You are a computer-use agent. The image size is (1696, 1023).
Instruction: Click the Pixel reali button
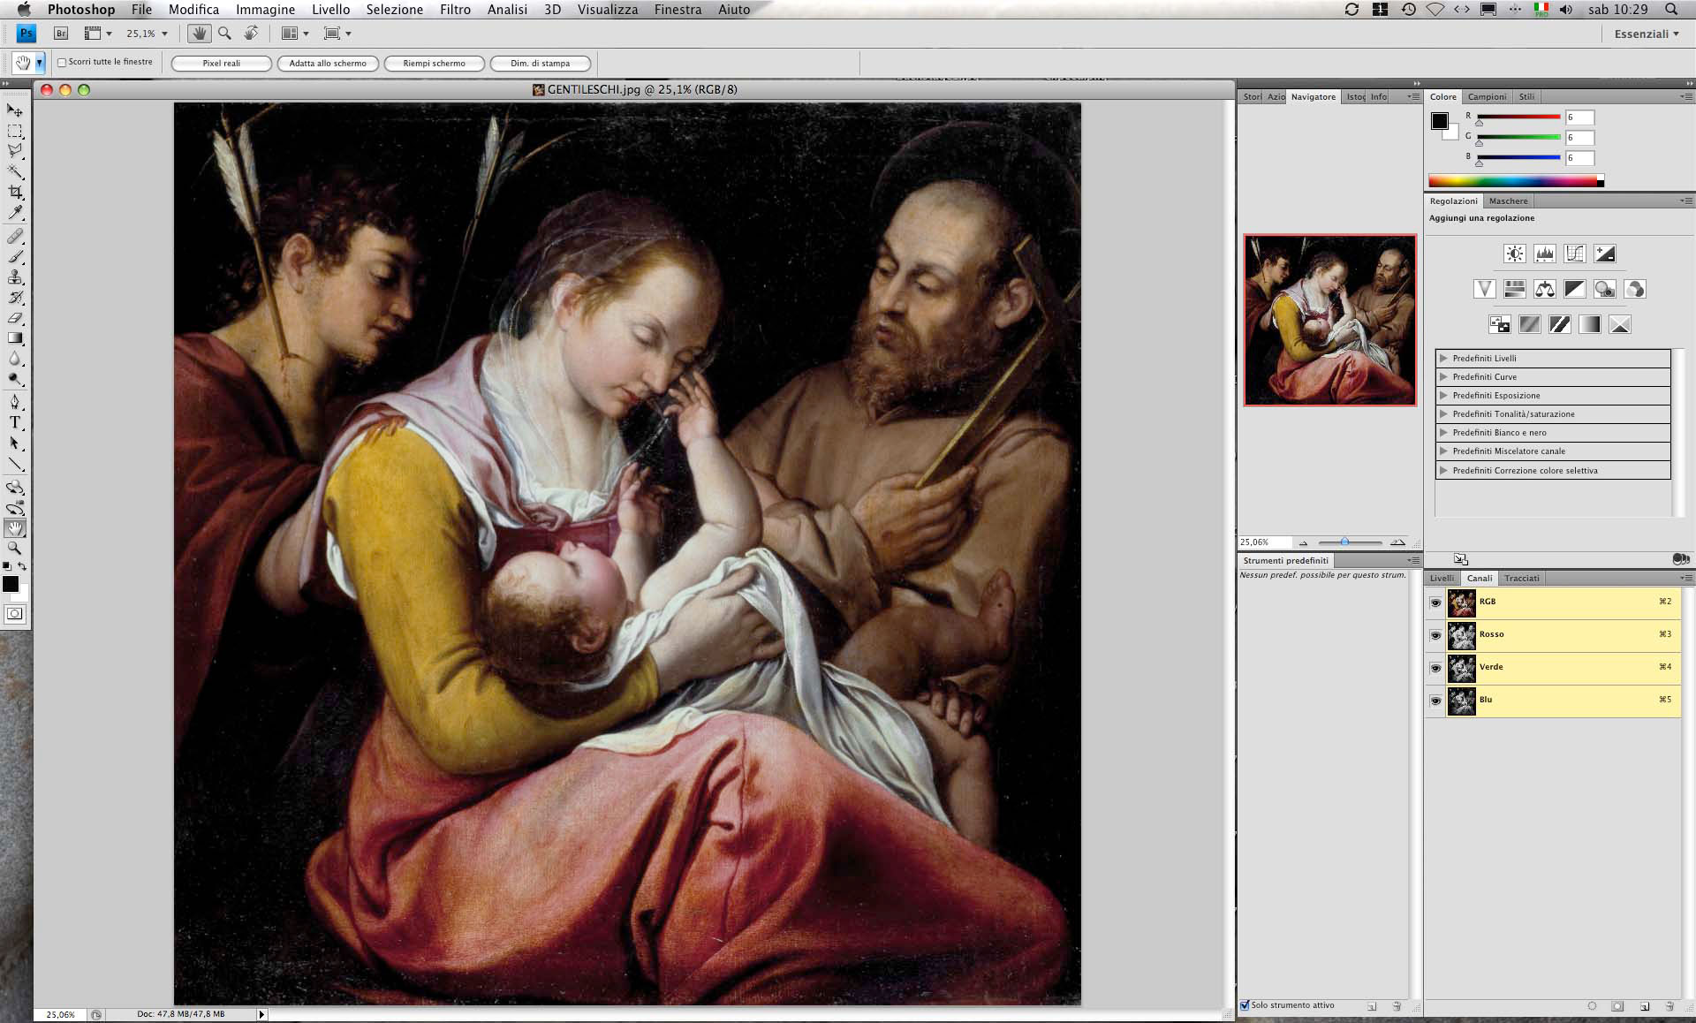222,64
